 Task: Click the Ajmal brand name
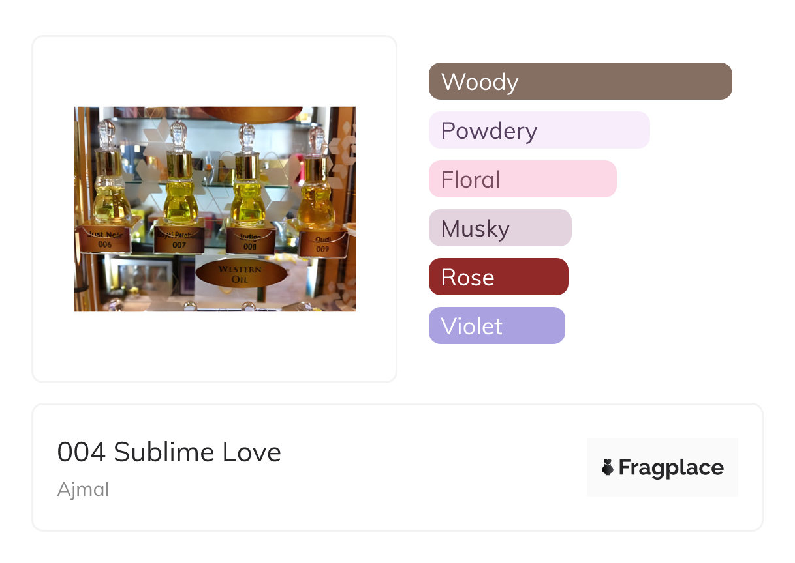click(83, 489)
